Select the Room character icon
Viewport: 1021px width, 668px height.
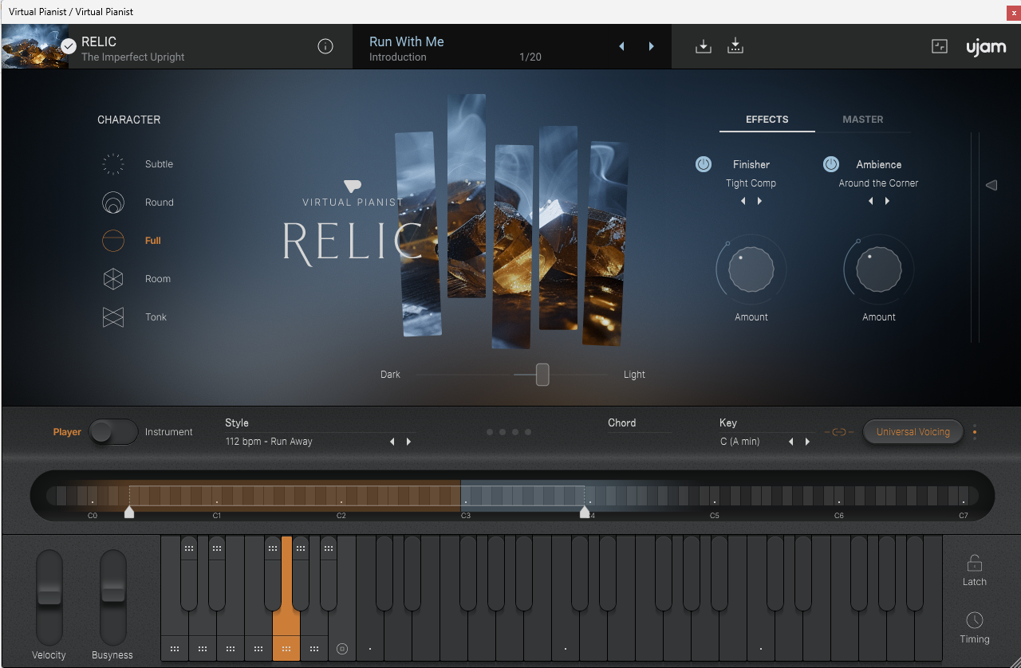(x=113, y=279)
